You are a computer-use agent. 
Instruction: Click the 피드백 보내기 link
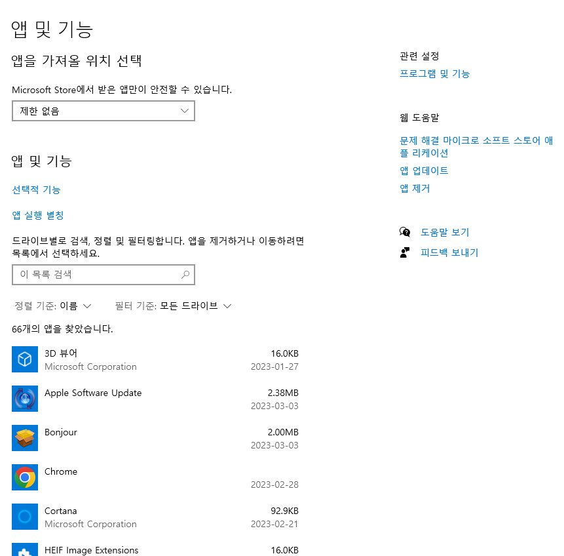449,252
